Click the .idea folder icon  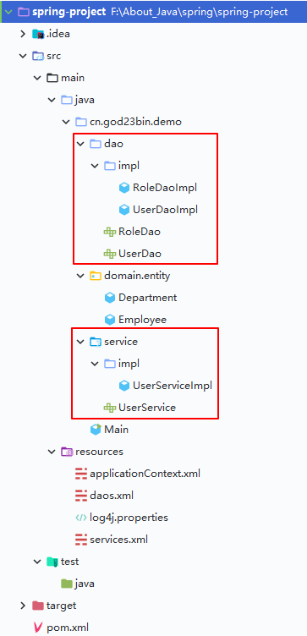pos(38,34)
